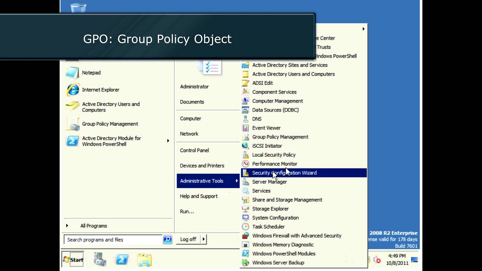The image size is (482, 271).
Task: Select Security Configuration Wizard entry
Action: coord(304,173)
